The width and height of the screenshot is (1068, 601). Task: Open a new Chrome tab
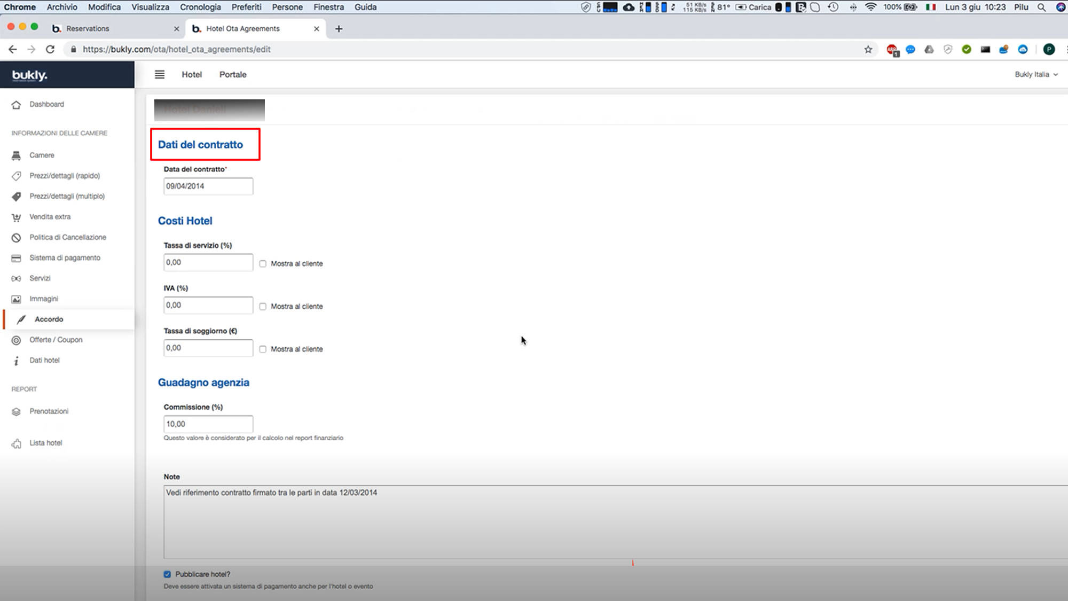point(339,29)
